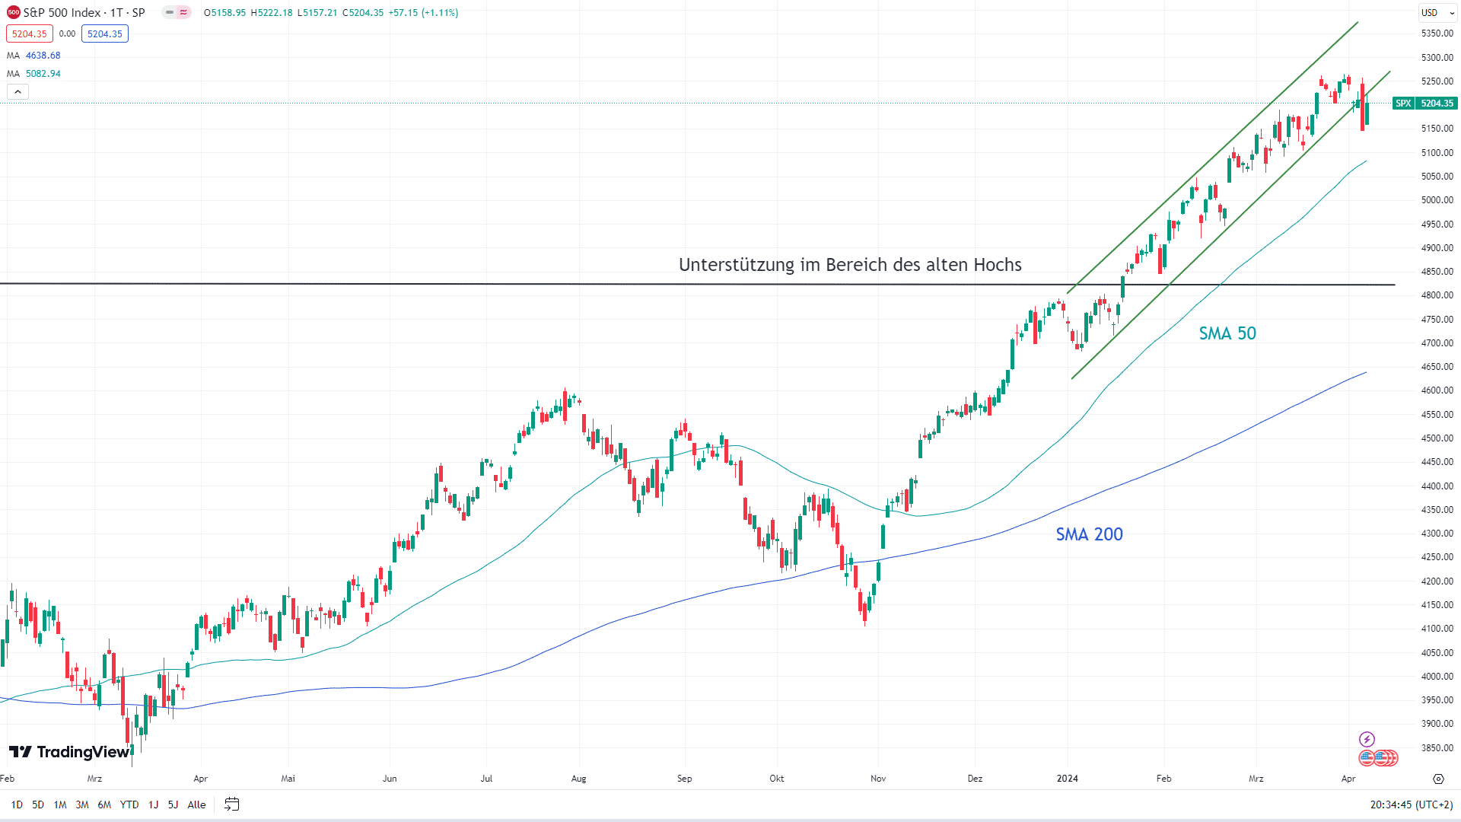Viewport: 1461px width, 822px height.
Task: Open the go-to-date calendar icon
Action: coord(232,804)
